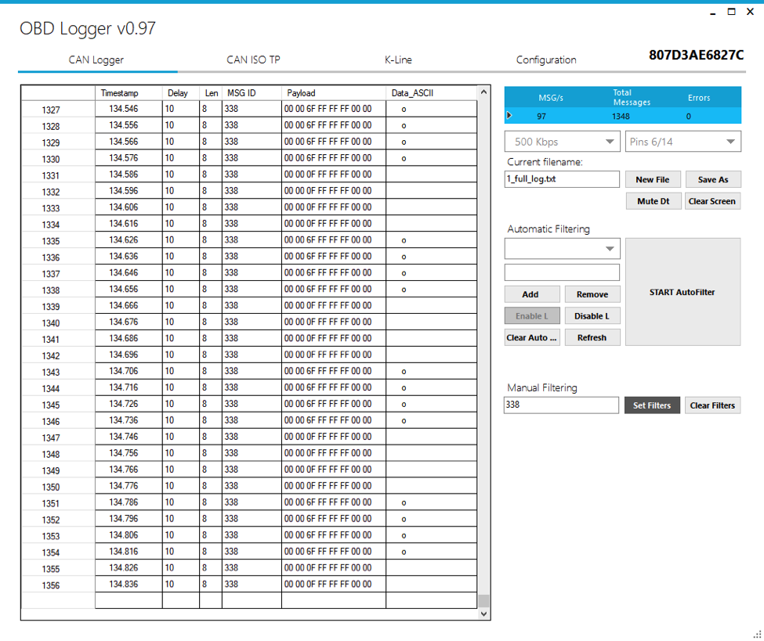764x641 pixels.
Task: Expand the Pins 6/14 dropdown
Action: (683, 142)
